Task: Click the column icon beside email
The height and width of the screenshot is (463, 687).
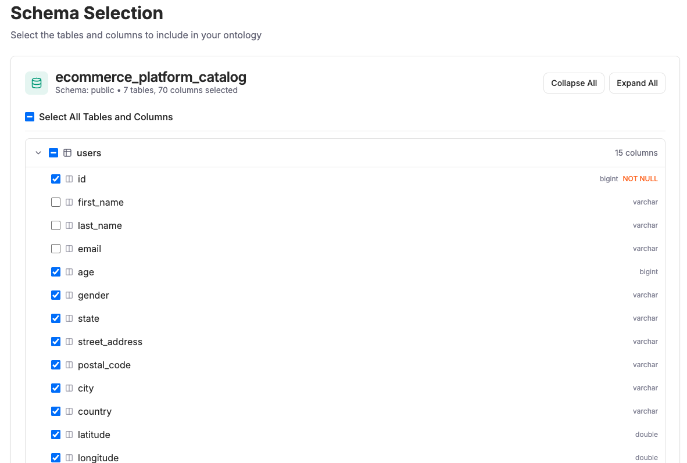Action: tap(69, 249)
